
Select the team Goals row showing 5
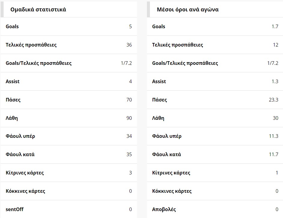(x=69, y=26)
